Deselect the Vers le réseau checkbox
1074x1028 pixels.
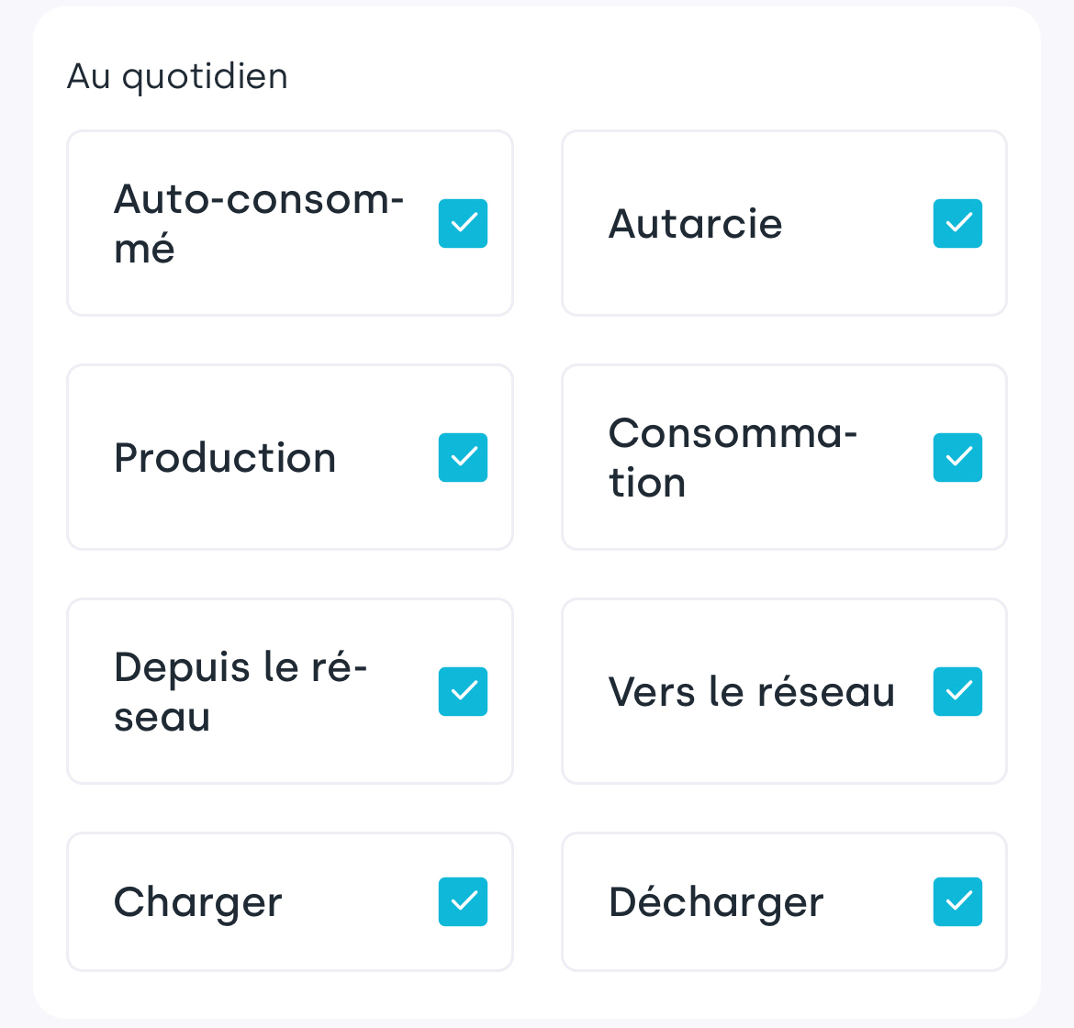click(957, 691)
